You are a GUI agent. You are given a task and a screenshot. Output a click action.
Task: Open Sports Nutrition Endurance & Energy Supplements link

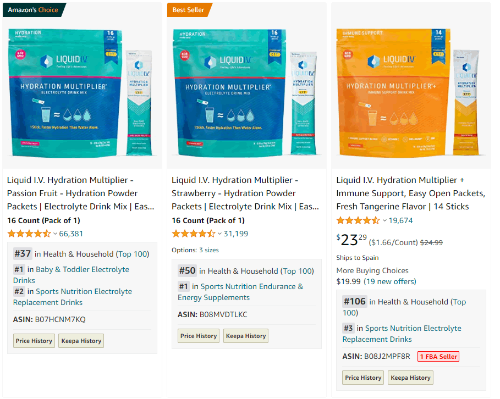(x=240, y=292)
